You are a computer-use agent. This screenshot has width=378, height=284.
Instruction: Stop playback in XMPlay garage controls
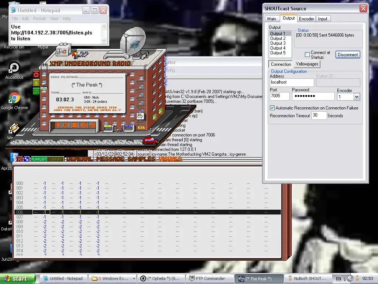tap(74, 125)
